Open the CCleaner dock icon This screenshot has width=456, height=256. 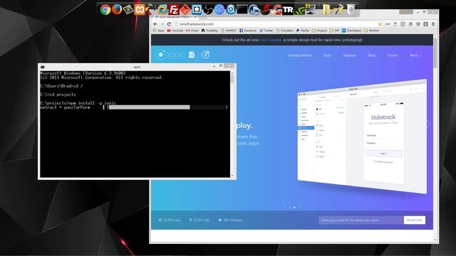pyautogui.click(x=276, y=10)
